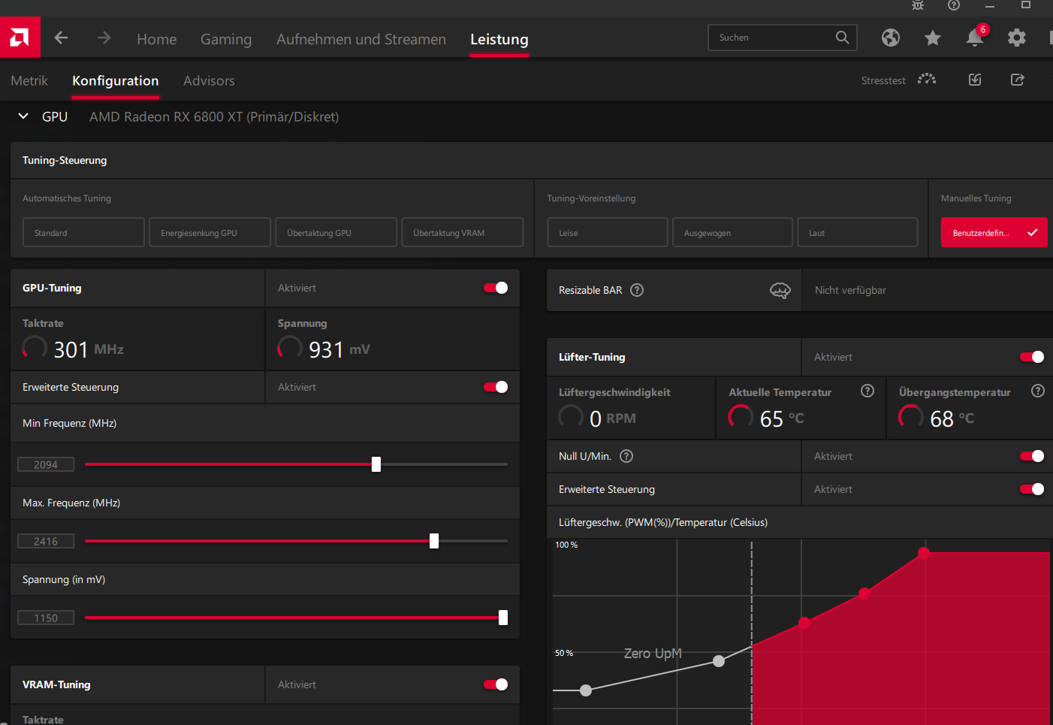The image size is (1053, 725).
Task: Open the web browser globe icon
Action: [891, 38]
